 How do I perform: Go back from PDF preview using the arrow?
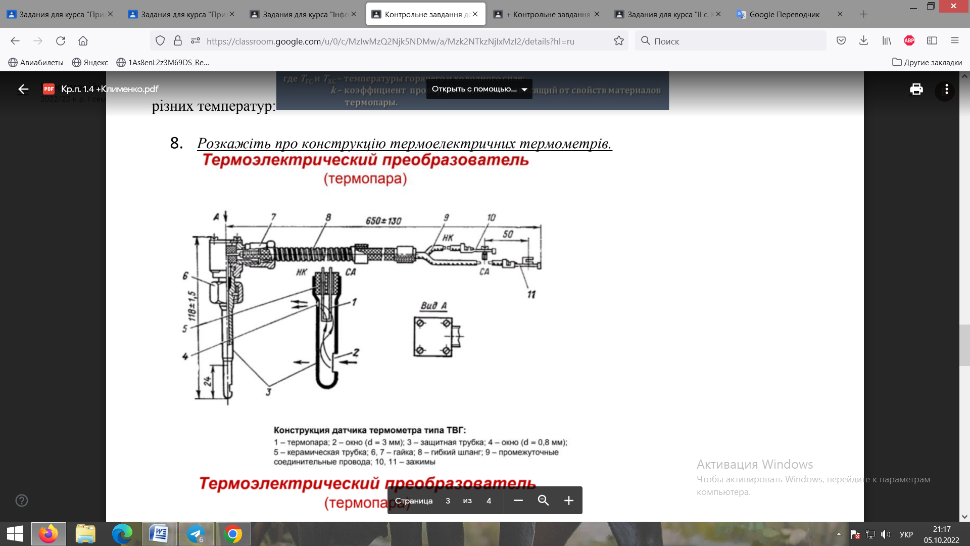click(x=23, y=89)
